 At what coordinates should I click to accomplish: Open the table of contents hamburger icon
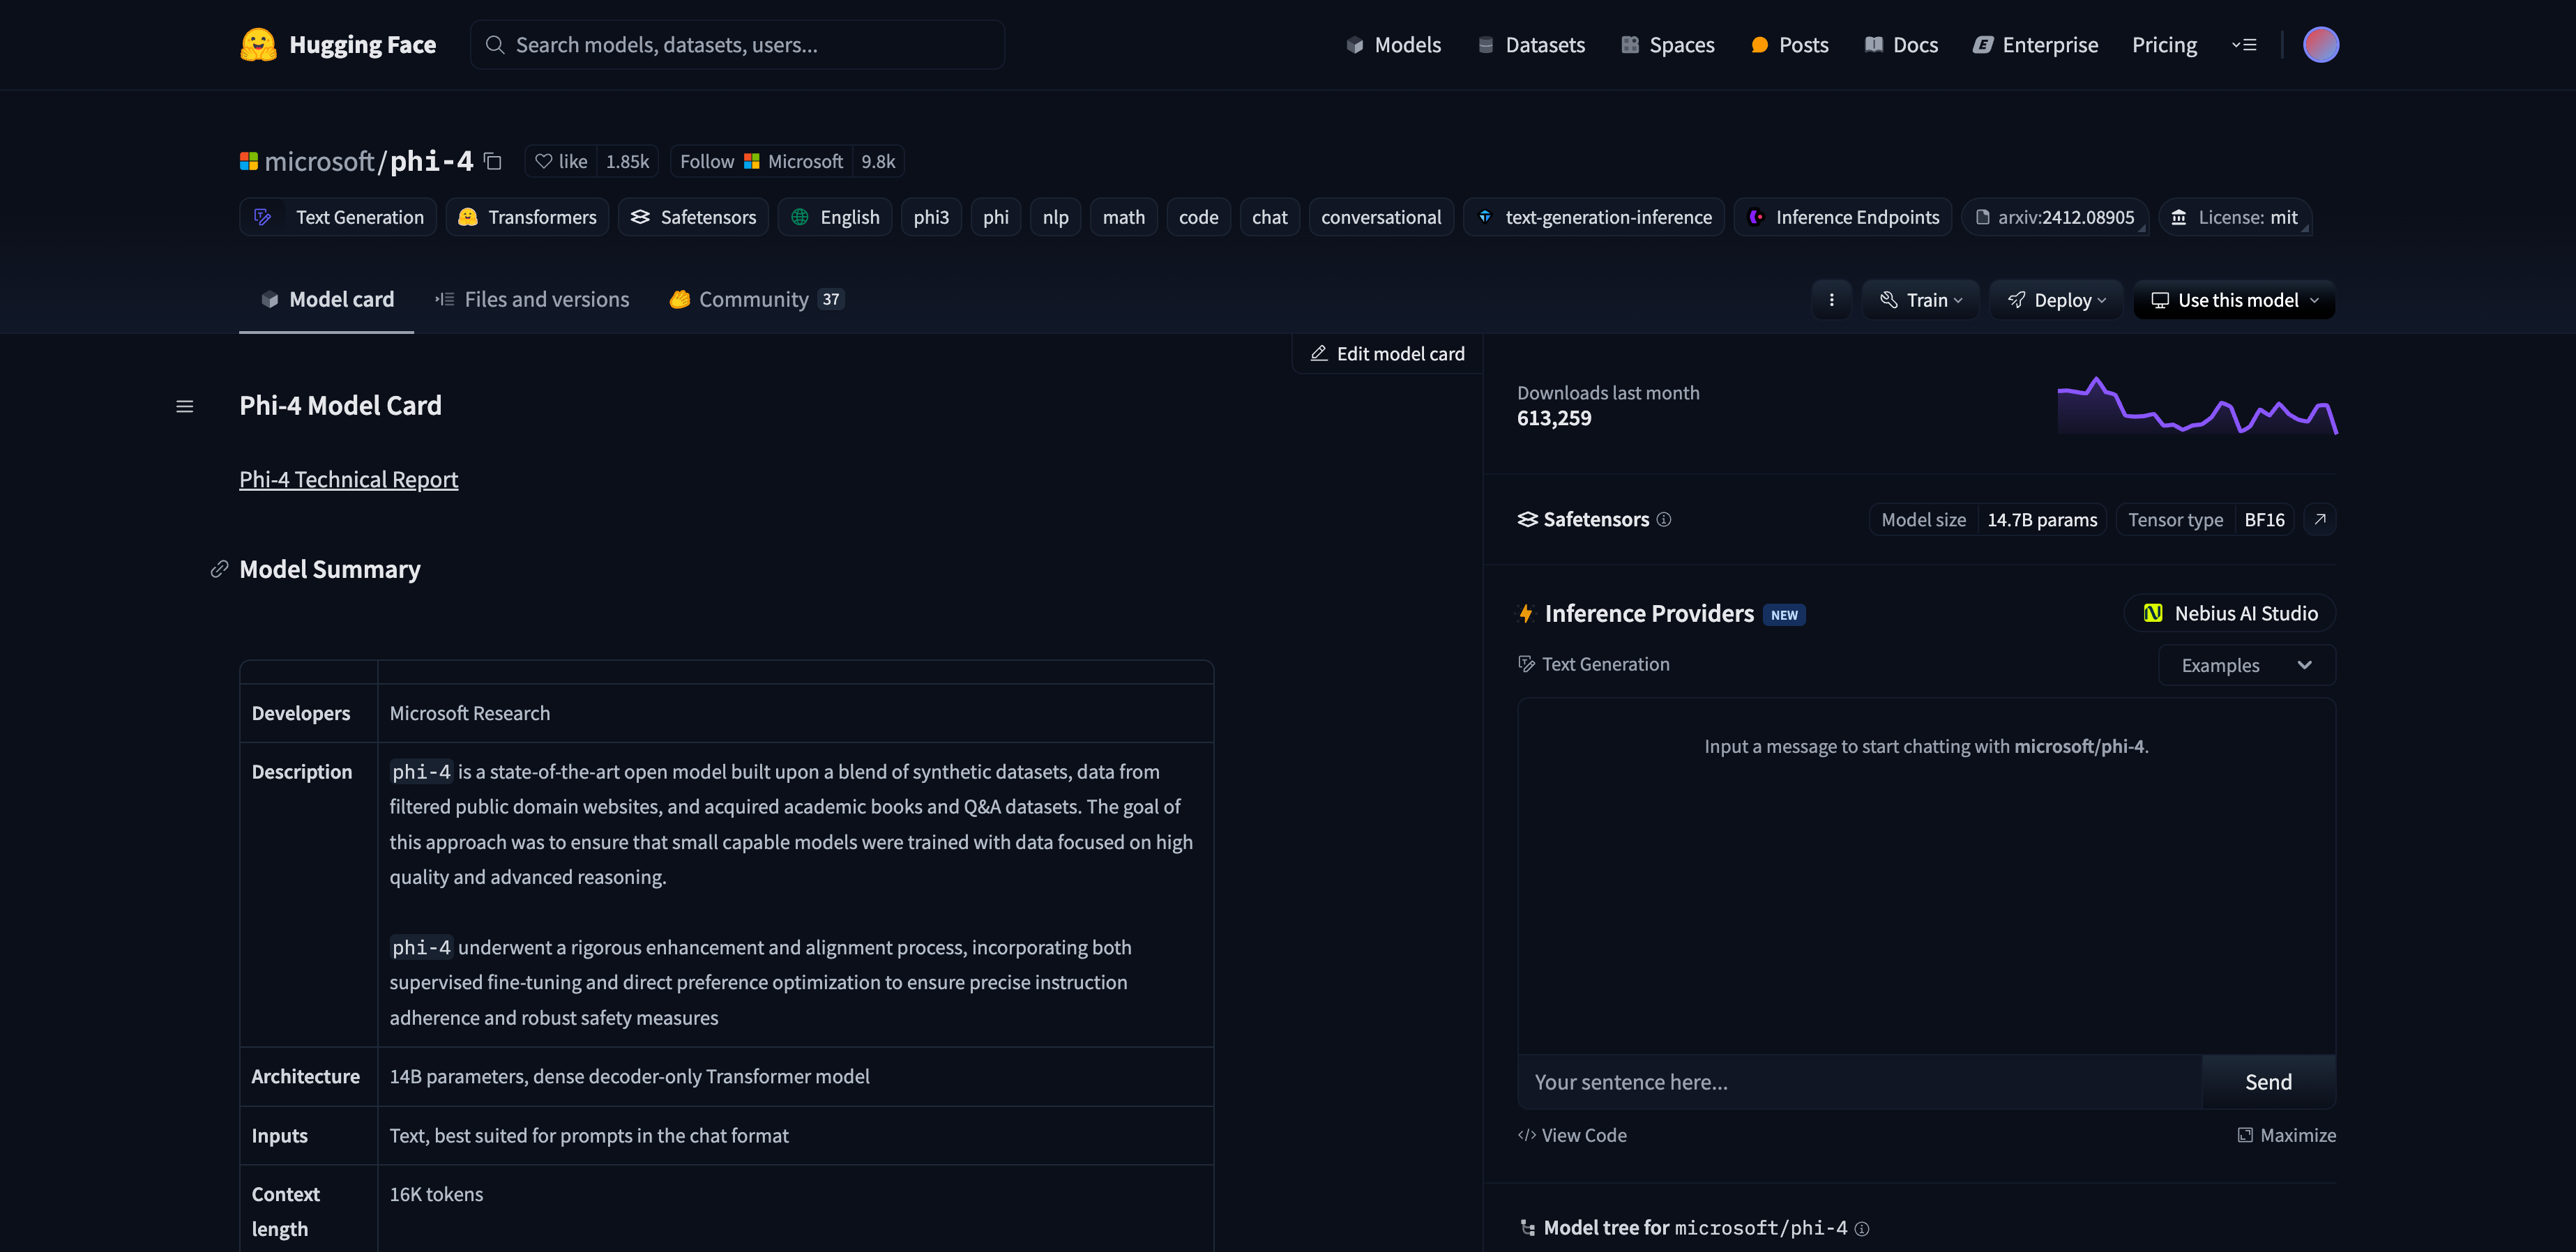click(184, 406)
